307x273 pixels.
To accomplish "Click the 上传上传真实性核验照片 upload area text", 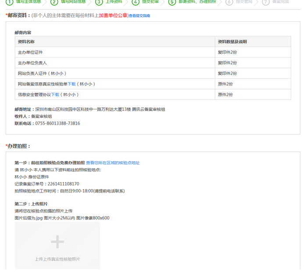I will (x=57, y=259).
